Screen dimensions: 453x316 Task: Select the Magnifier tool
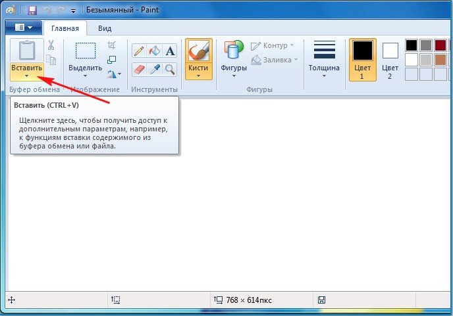click(x=170, y=70)
